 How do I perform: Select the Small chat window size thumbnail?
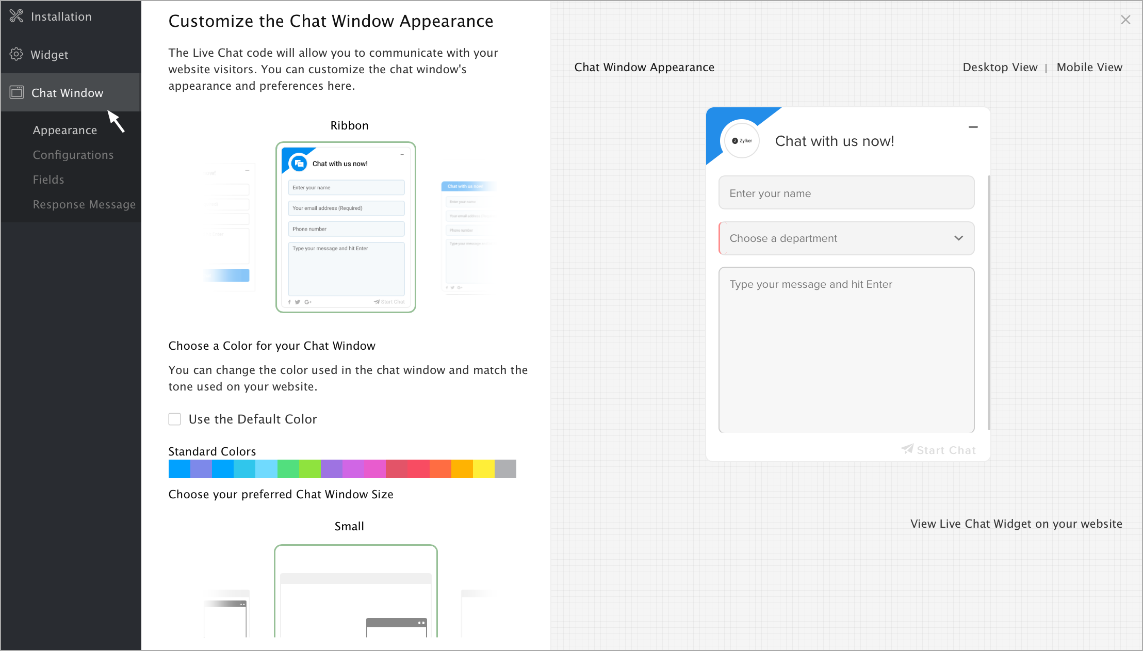[x=356, y=591]
